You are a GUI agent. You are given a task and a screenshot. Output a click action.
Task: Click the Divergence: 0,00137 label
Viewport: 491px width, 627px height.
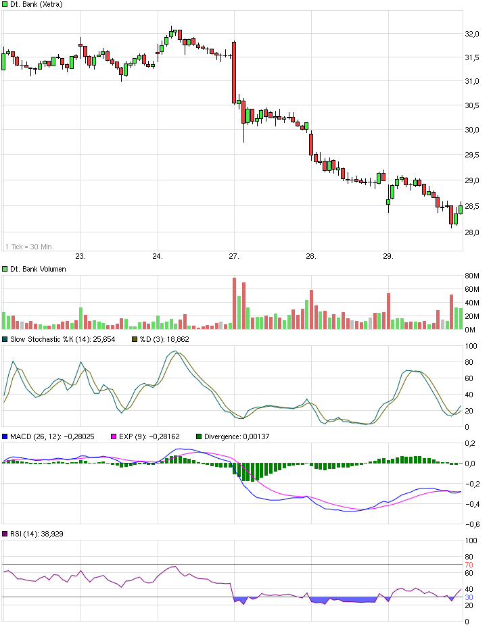[x=237, y=436]
